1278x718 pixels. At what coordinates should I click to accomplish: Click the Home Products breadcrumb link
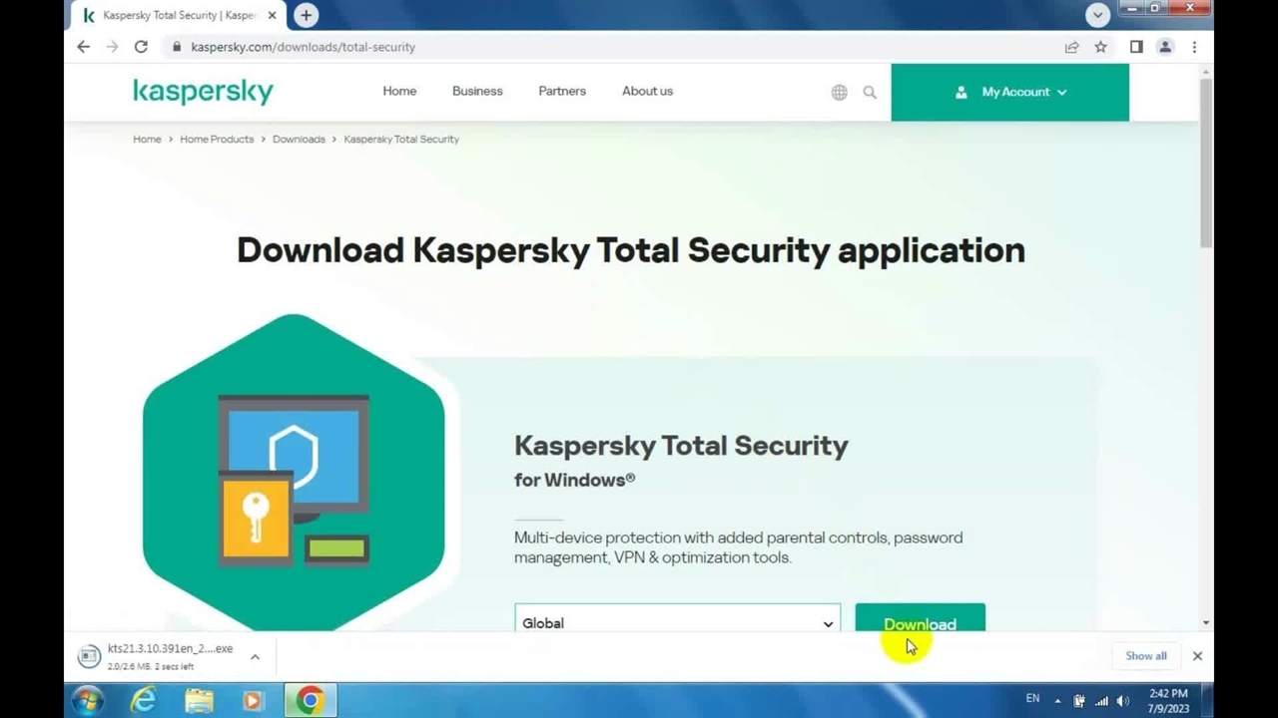(x=217, y=139)
